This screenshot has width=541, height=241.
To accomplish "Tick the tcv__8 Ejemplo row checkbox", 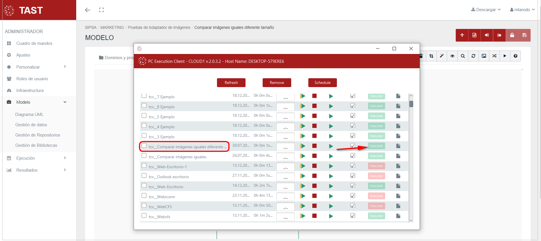I will [x=144, y=106].
